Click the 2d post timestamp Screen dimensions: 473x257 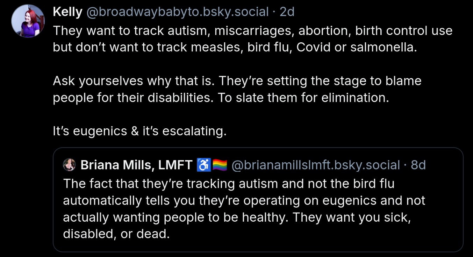coord(287,12)
